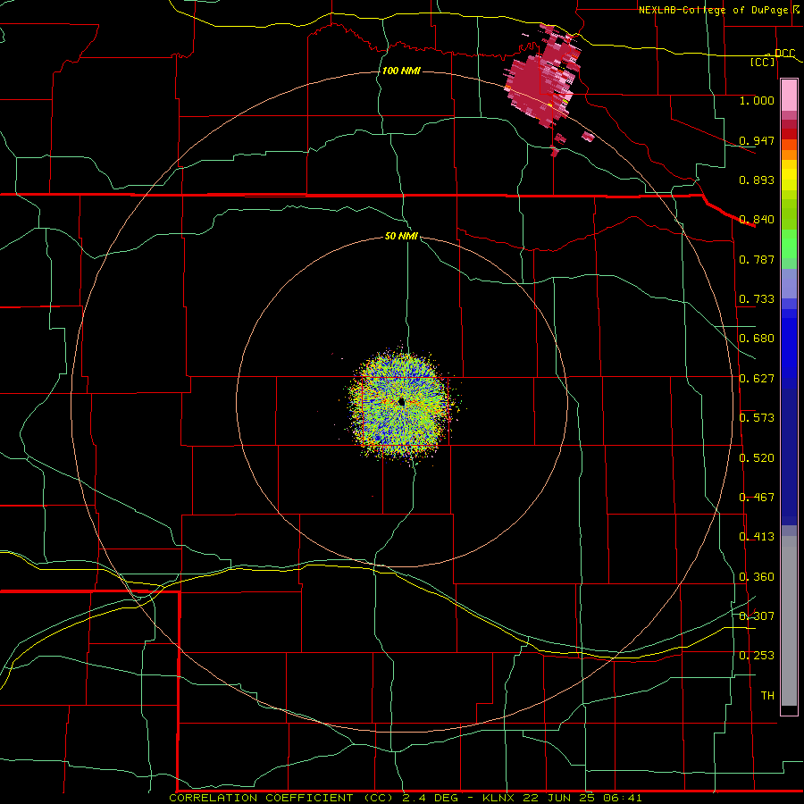Select the 0.520 color scale value
This screenshot has width=804, height=804.
(x=757, y=458)
